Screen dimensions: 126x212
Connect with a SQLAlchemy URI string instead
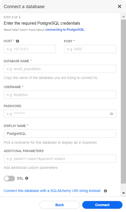click(x=52, y=191)
